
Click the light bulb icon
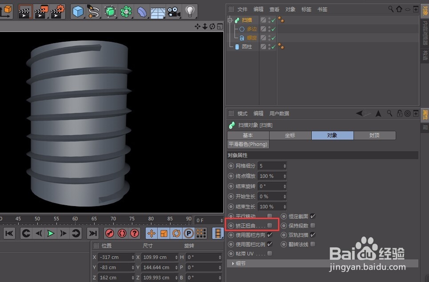[190, 11]
